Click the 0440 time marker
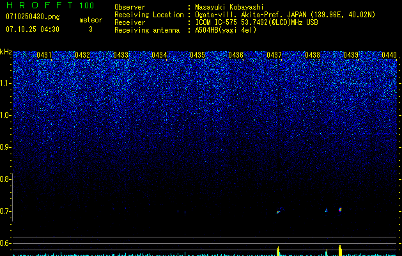402x256 pixels. tap(389, 55)
